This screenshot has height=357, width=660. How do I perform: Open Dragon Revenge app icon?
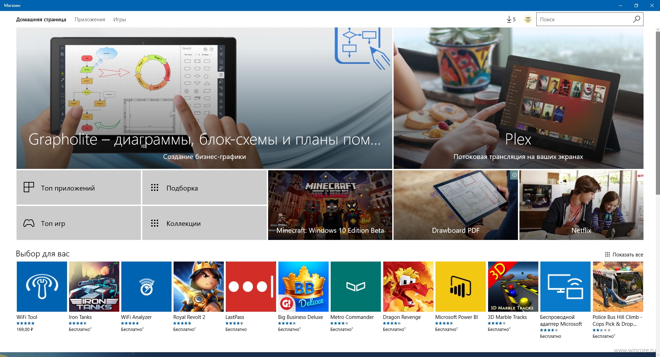[408, 287]
